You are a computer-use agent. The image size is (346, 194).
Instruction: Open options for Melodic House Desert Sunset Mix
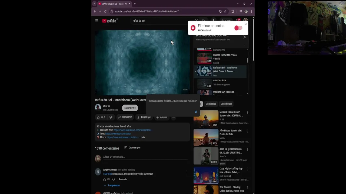coord(248,113)
